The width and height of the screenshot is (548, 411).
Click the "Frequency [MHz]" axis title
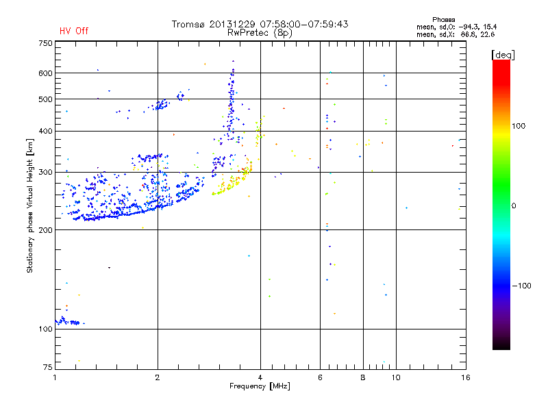coord(260,386)
